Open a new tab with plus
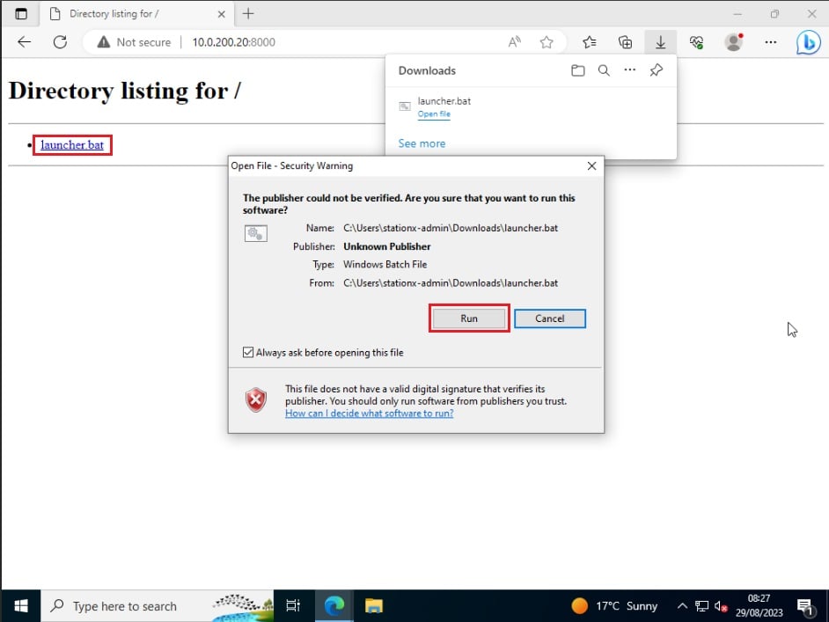The width and height of the screenshot is (829, 622). (x=248, y=14)
